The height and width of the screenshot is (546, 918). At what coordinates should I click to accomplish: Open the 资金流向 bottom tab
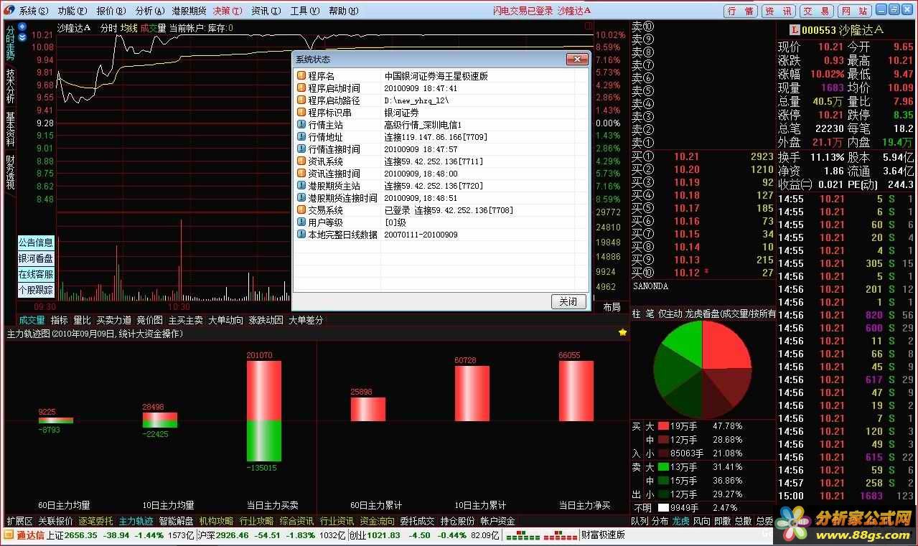378,521
